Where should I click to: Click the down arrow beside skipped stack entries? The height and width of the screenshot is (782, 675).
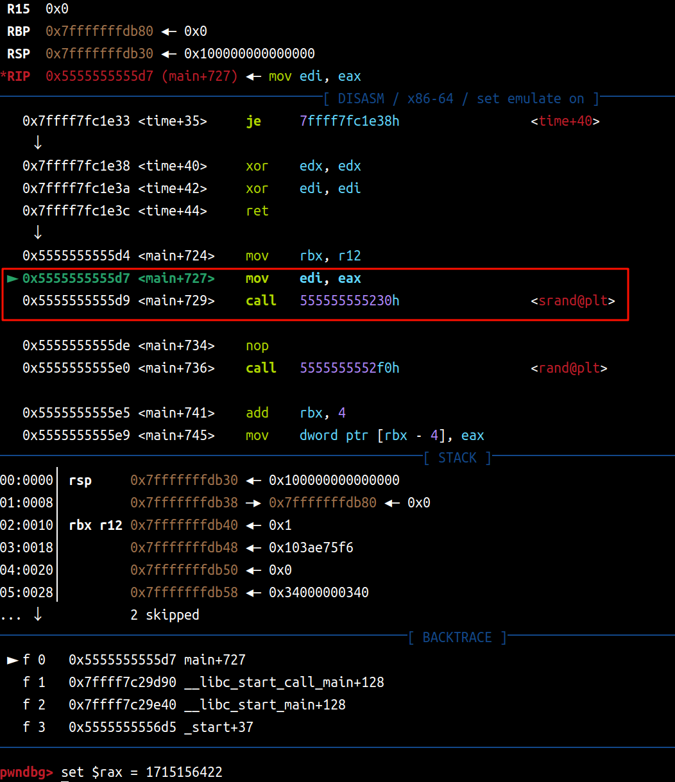(x=38, y=615)
